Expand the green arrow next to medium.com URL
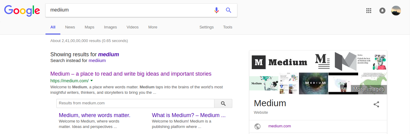410x134 pixels. 92,81
